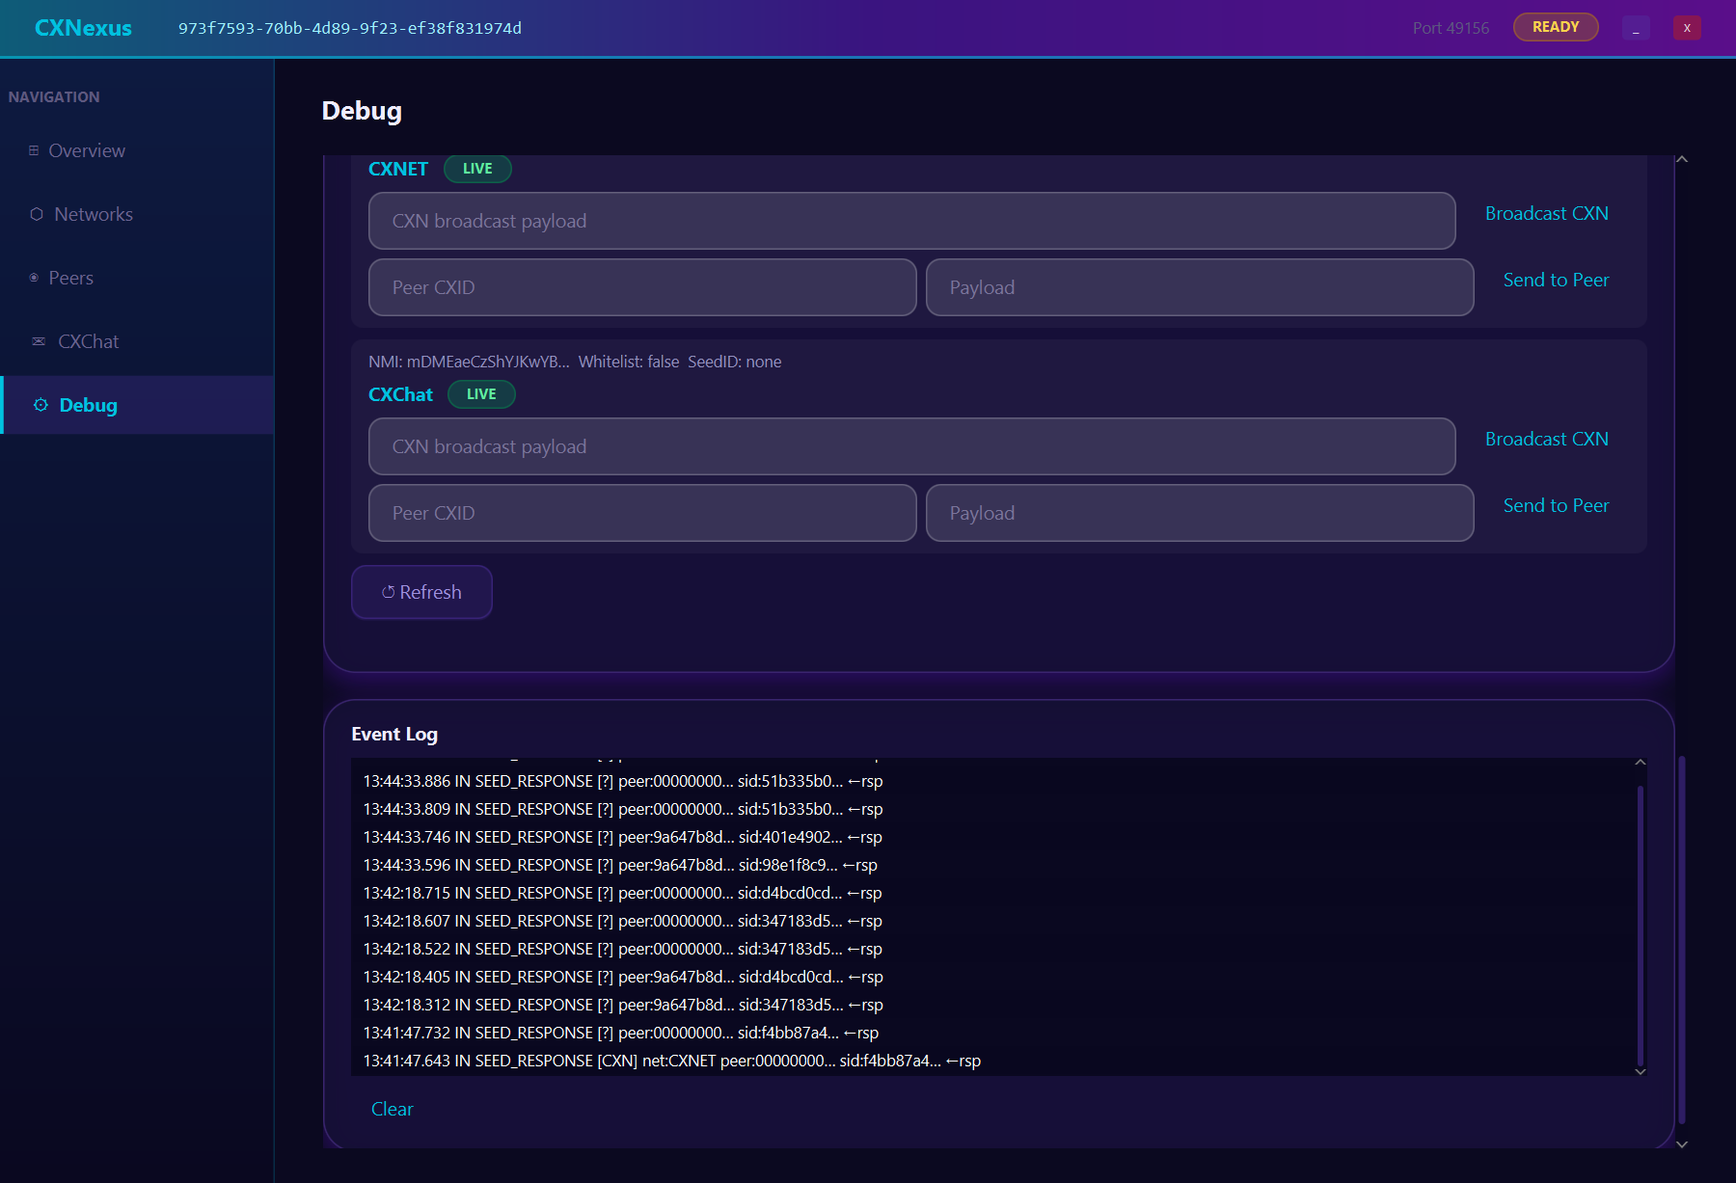Screen dimensions: 1736x1183
Task: Select the Debug navigation item
Action: [137, 405]
